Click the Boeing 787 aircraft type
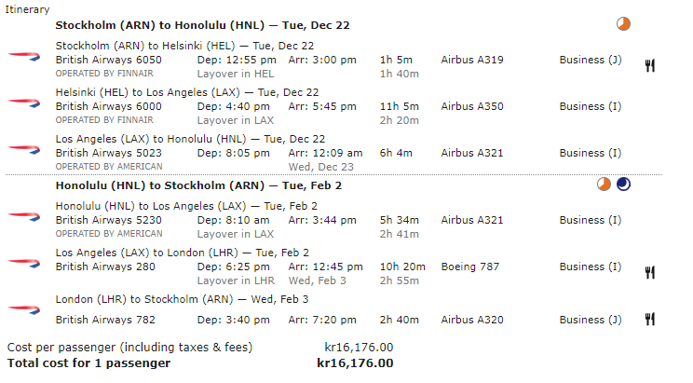 (472, 267)
